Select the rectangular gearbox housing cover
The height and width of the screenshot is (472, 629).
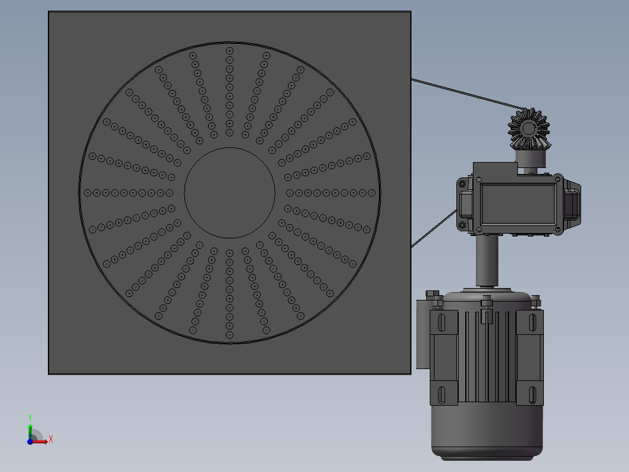pos(518,203)
